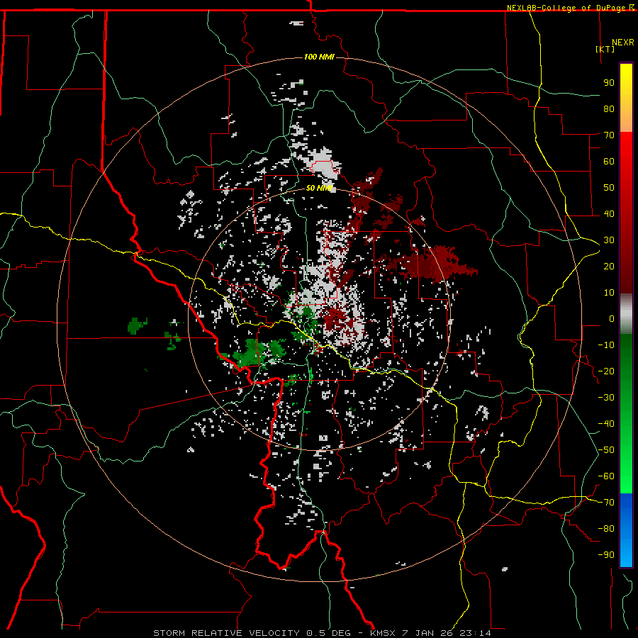Click the -80 value on the velocity scale
638x638 pixels.
coord(606,529)
